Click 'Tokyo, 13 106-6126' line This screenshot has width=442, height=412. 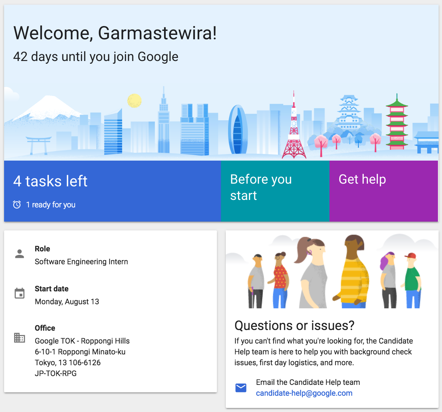[x=68, y=363]
